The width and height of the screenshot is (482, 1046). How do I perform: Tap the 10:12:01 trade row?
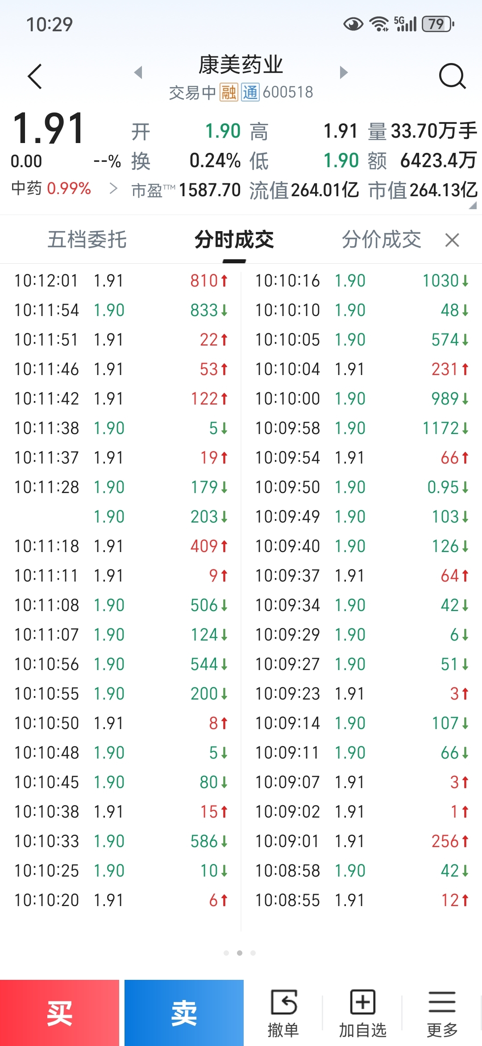pyautogui.click(x=120, y=281)
